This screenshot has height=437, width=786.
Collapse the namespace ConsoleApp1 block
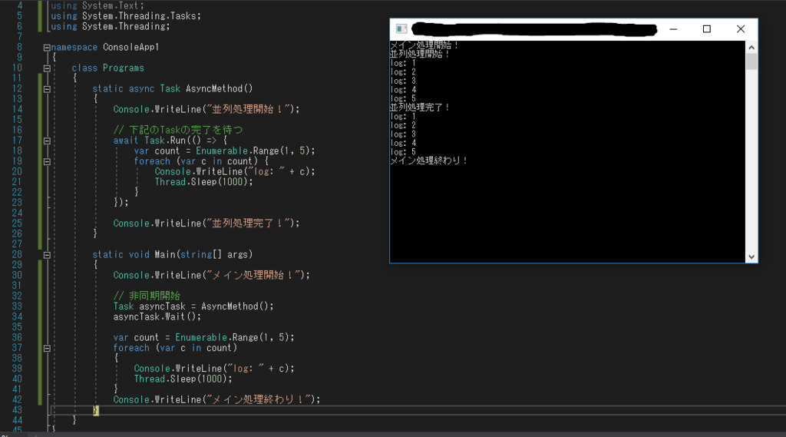click(x=47, y=48)
